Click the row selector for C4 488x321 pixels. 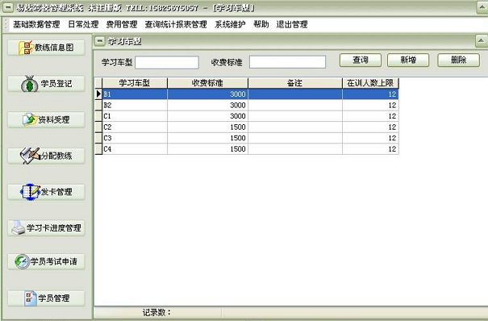[x=98, y=149]
